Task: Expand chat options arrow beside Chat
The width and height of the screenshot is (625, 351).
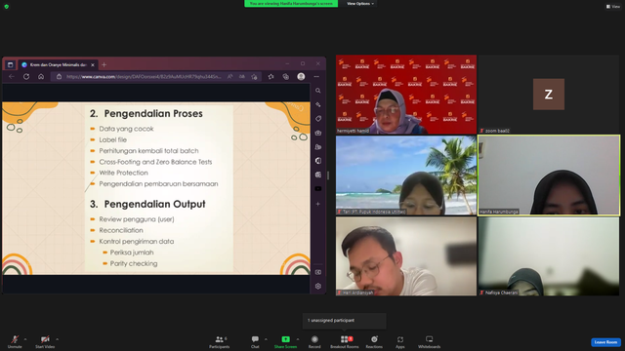Action: [266, 339]
